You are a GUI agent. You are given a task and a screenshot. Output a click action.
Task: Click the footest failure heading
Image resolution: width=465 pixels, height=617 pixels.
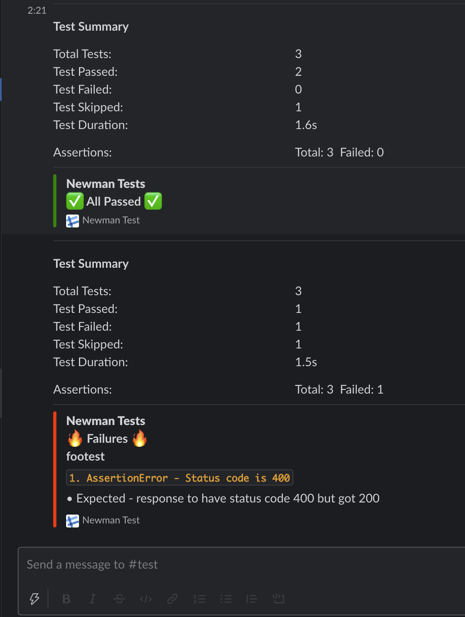tap(85, 456)
